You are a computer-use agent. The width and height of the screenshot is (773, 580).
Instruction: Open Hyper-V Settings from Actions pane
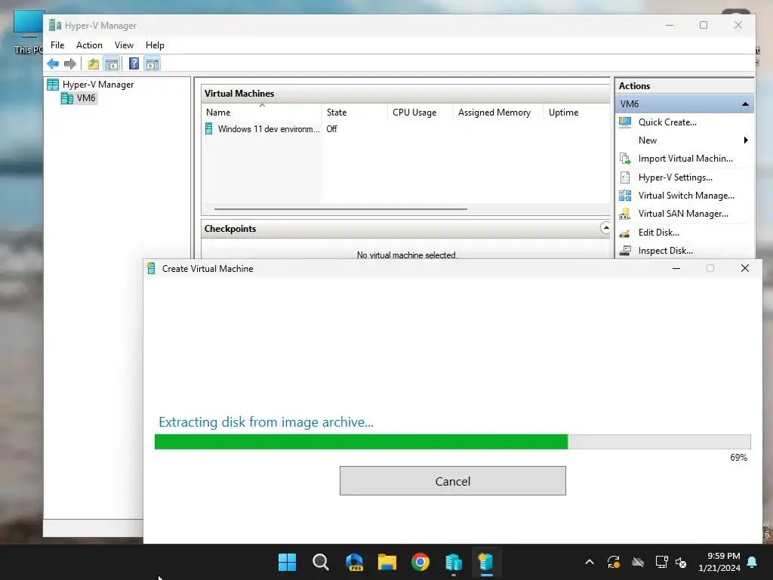point(675,177)
